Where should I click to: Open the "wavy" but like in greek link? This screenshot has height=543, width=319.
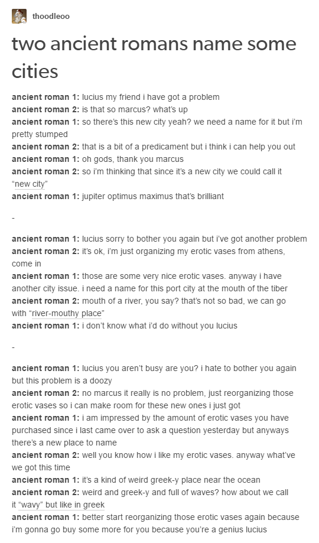click(x=61, y=505)
